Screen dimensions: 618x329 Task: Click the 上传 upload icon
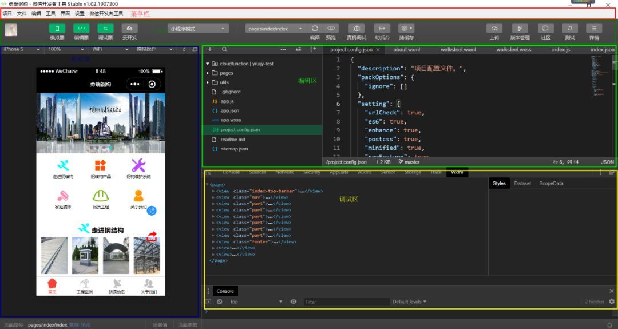point(494,29)
